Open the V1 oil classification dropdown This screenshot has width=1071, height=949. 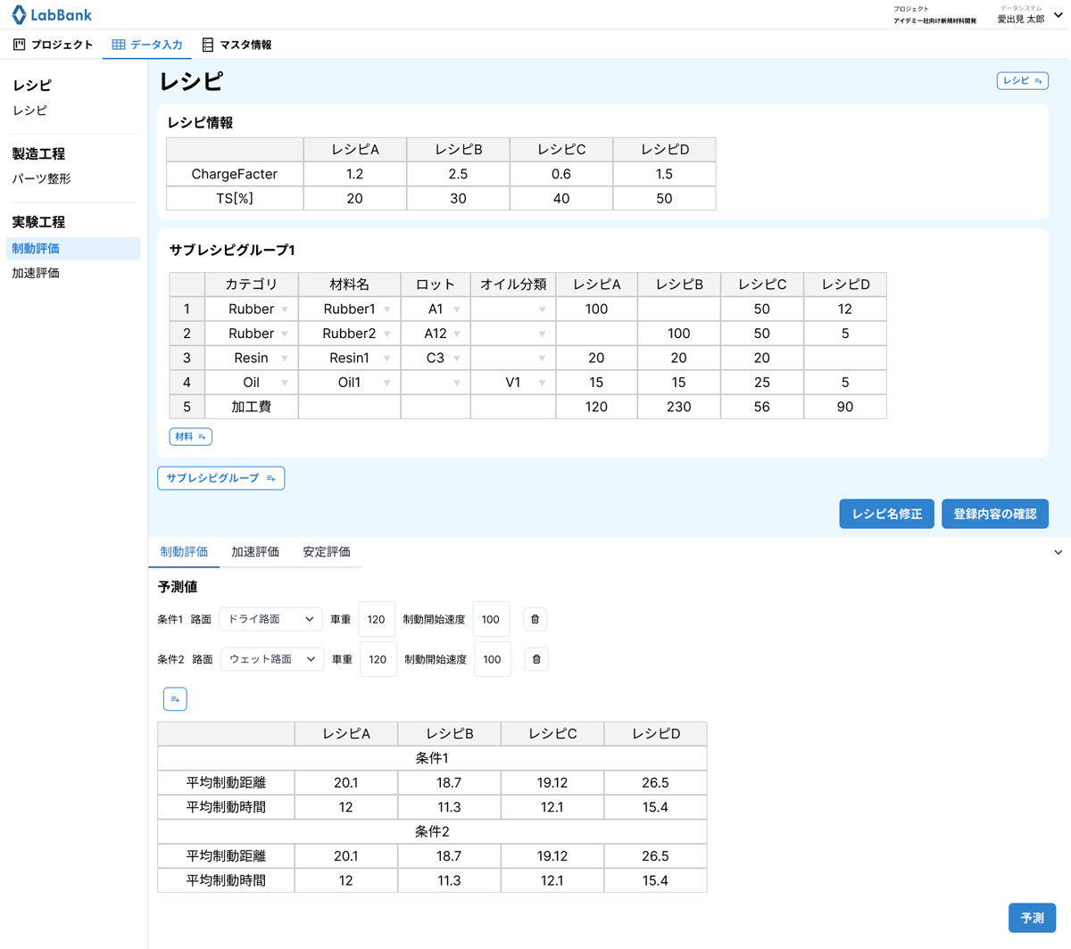click(543, 383)
